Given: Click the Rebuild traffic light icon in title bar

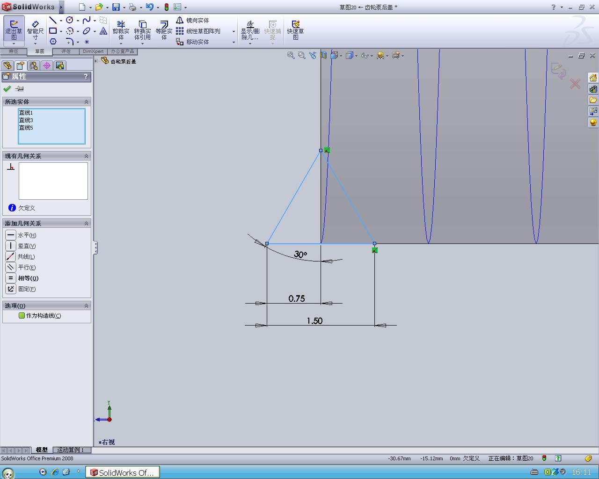Looking at the screenshot, I should point(166,7).
